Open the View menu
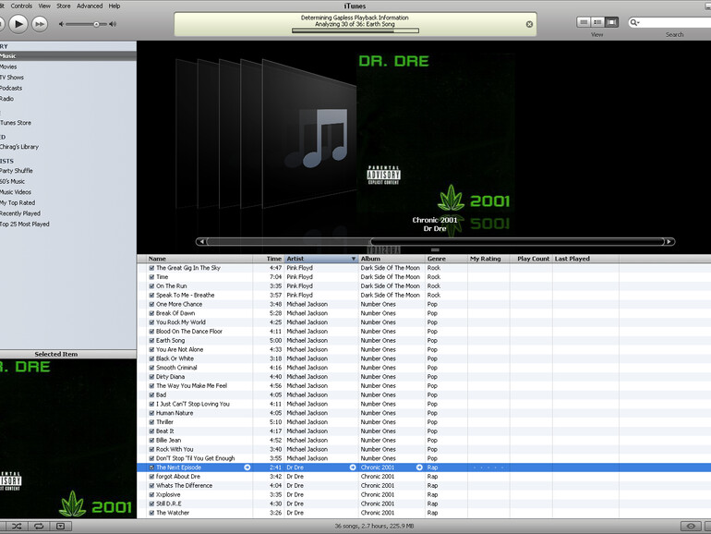The image size is (711, 534). (44, 6)
